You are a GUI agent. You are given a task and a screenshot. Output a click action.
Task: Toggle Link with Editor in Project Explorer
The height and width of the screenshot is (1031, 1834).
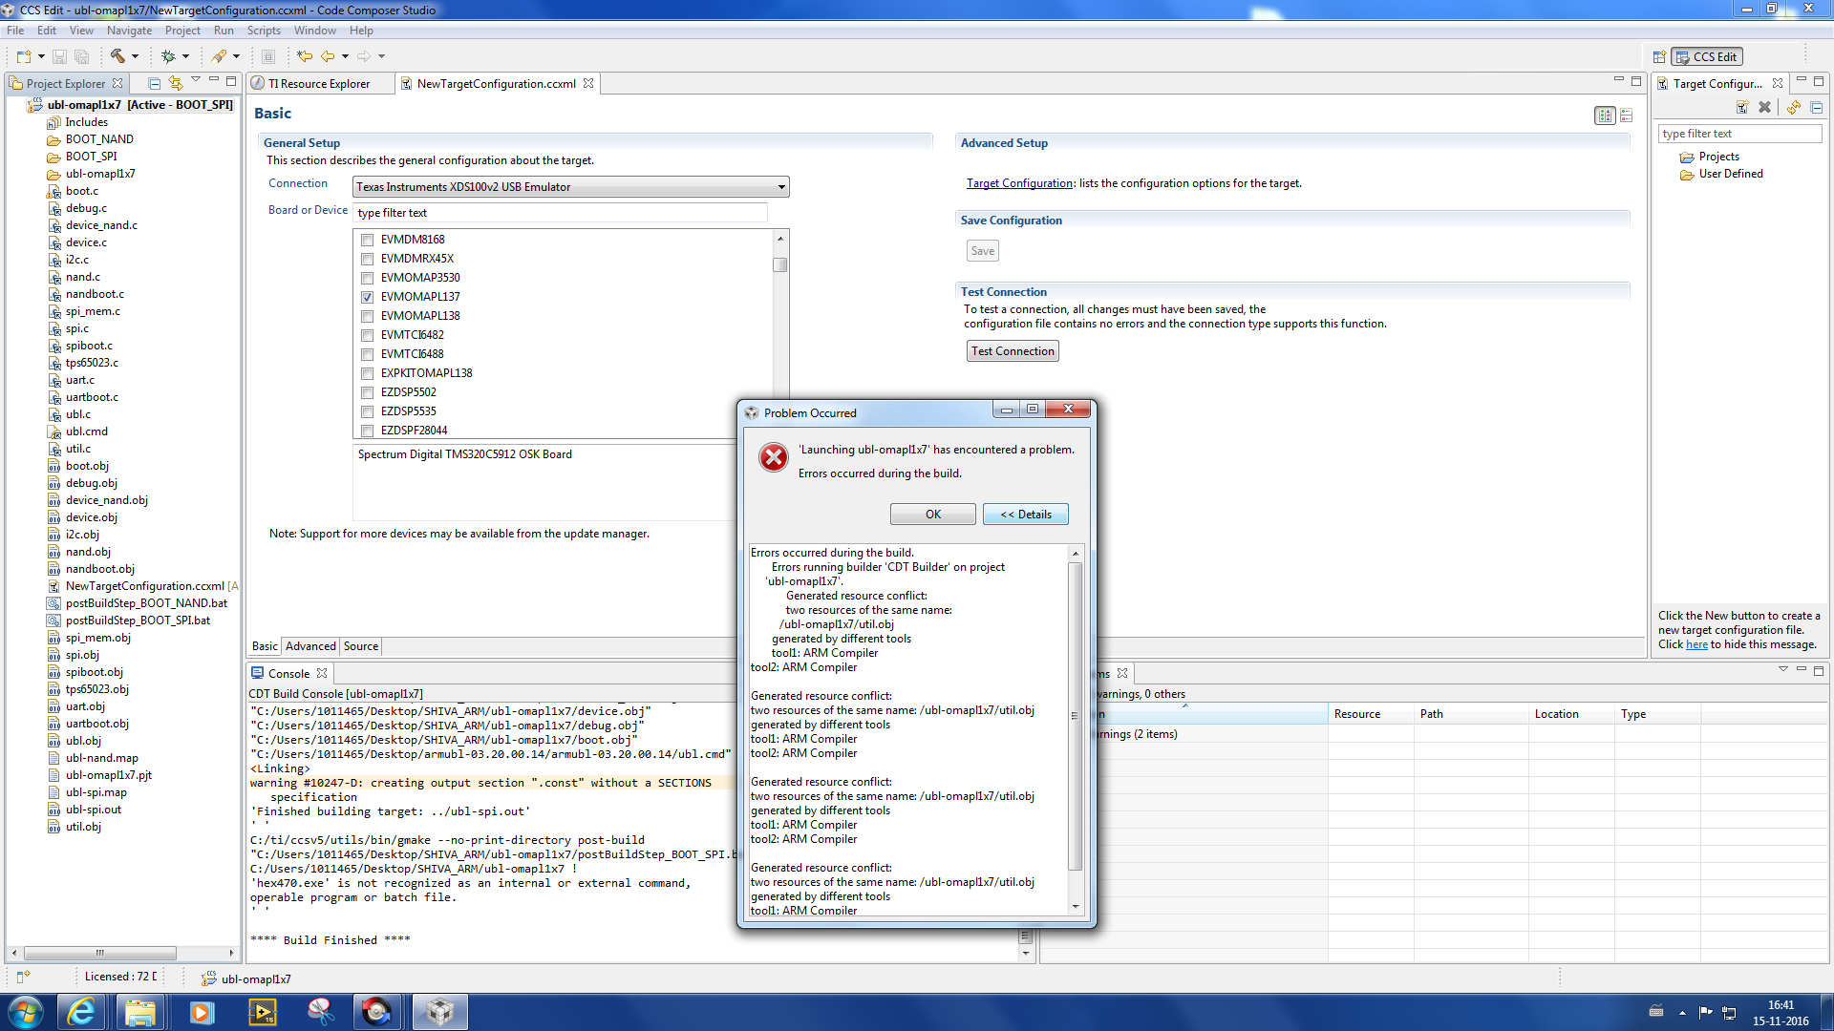176,83
